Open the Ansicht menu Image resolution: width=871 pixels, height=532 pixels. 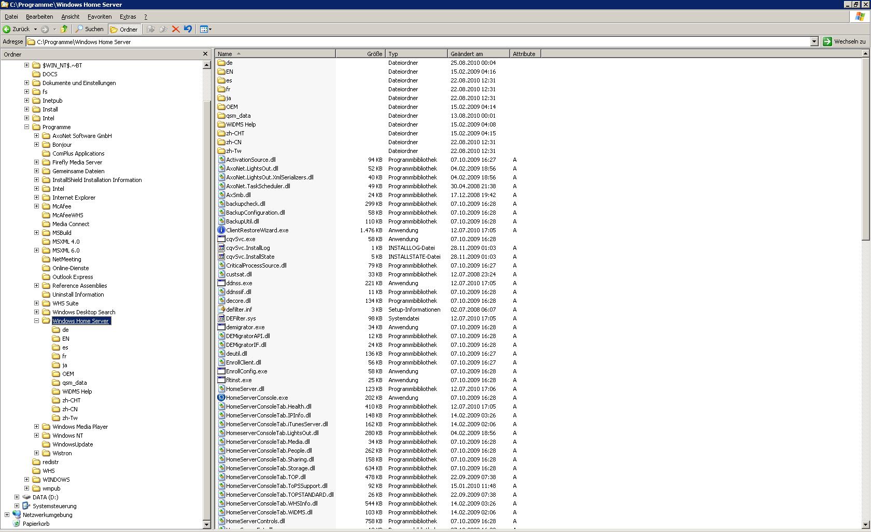point(71,17)
